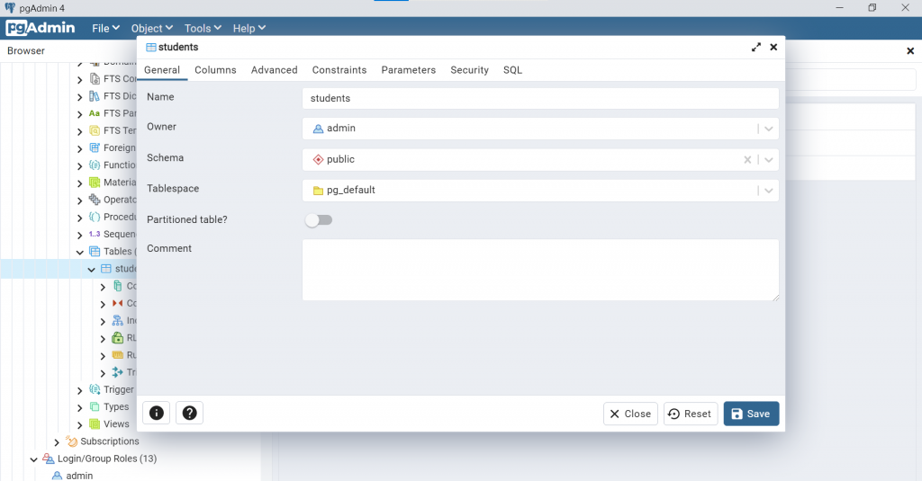The image size is (922, 481).
Task: Click the Login/Group Roles icon
Action: click(x=49, y=459)
